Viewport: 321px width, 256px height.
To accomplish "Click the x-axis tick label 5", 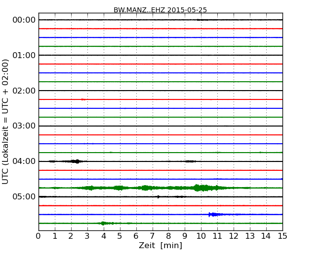I will click(x=120, y=236).
